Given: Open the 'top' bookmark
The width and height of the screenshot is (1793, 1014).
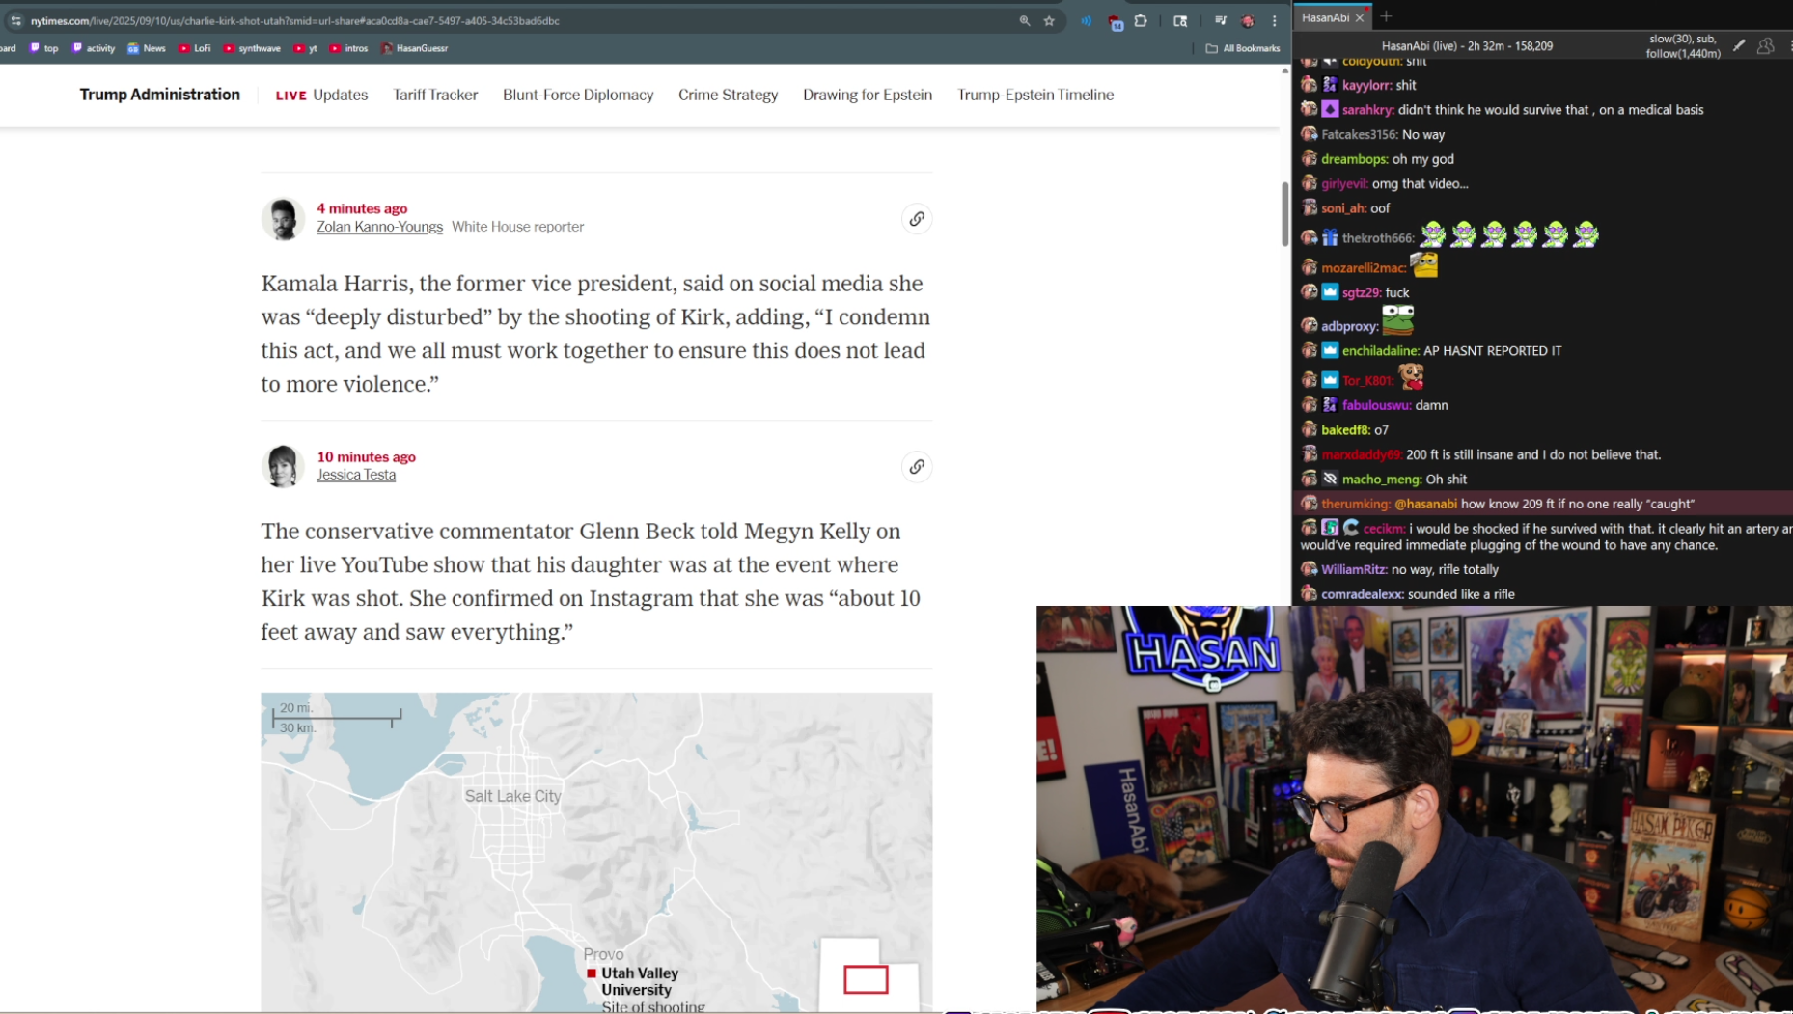Looking at the screenshot, I should 43,48.
